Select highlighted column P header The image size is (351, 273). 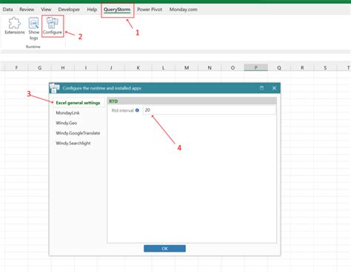pyautogui.click(x=256, y=67)
